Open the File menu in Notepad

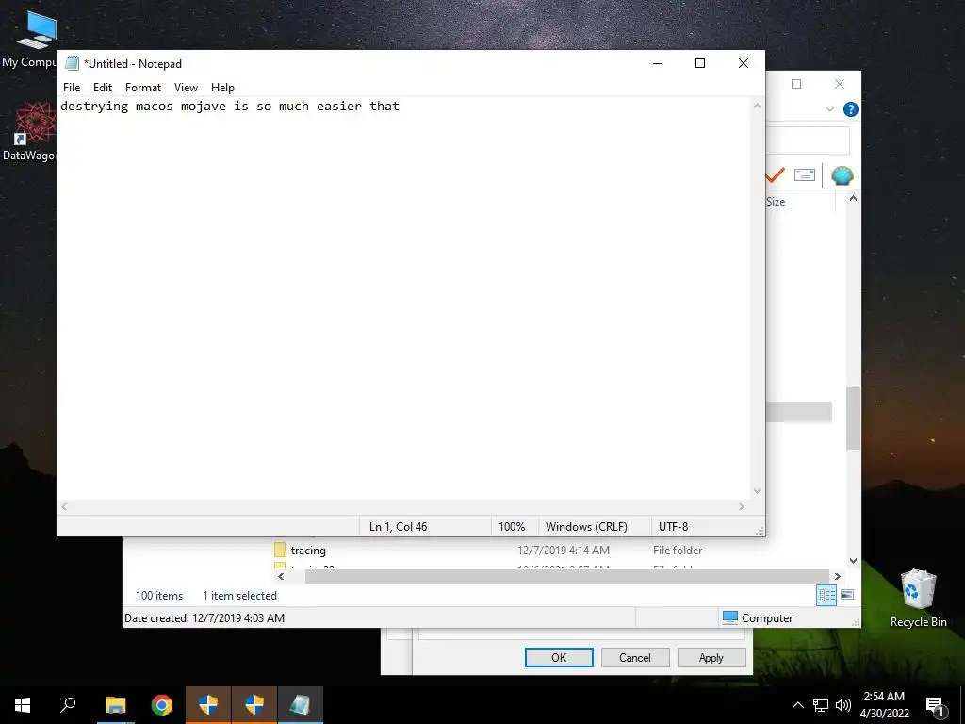click(72, 88)
